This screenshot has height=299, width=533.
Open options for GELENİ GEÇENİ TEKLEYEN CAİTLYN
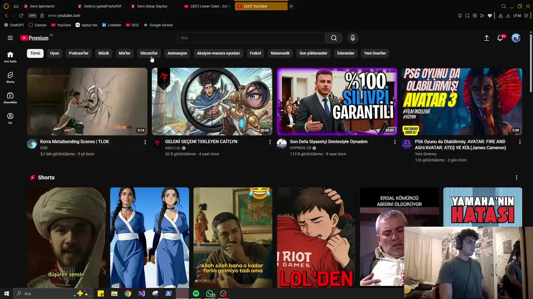coord(270,142)
